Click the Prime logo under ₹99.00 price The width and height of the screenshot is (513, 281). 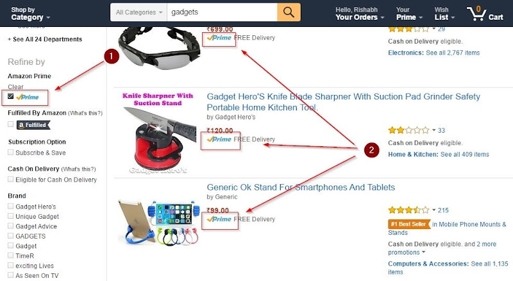pyautogui.click(x=219, y=219)
